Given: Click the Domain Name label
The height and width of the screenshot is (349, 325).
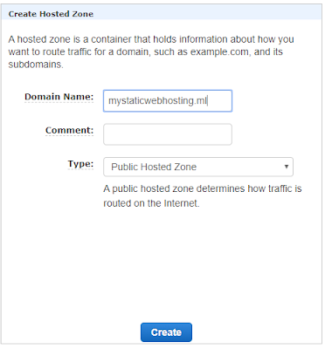Looking at the screenshot, I should point(59,97).
